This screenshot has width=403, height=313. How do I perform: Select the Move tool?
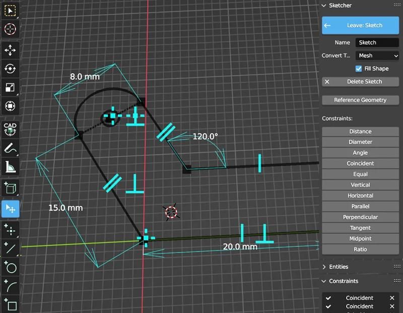tap(10, 50)
